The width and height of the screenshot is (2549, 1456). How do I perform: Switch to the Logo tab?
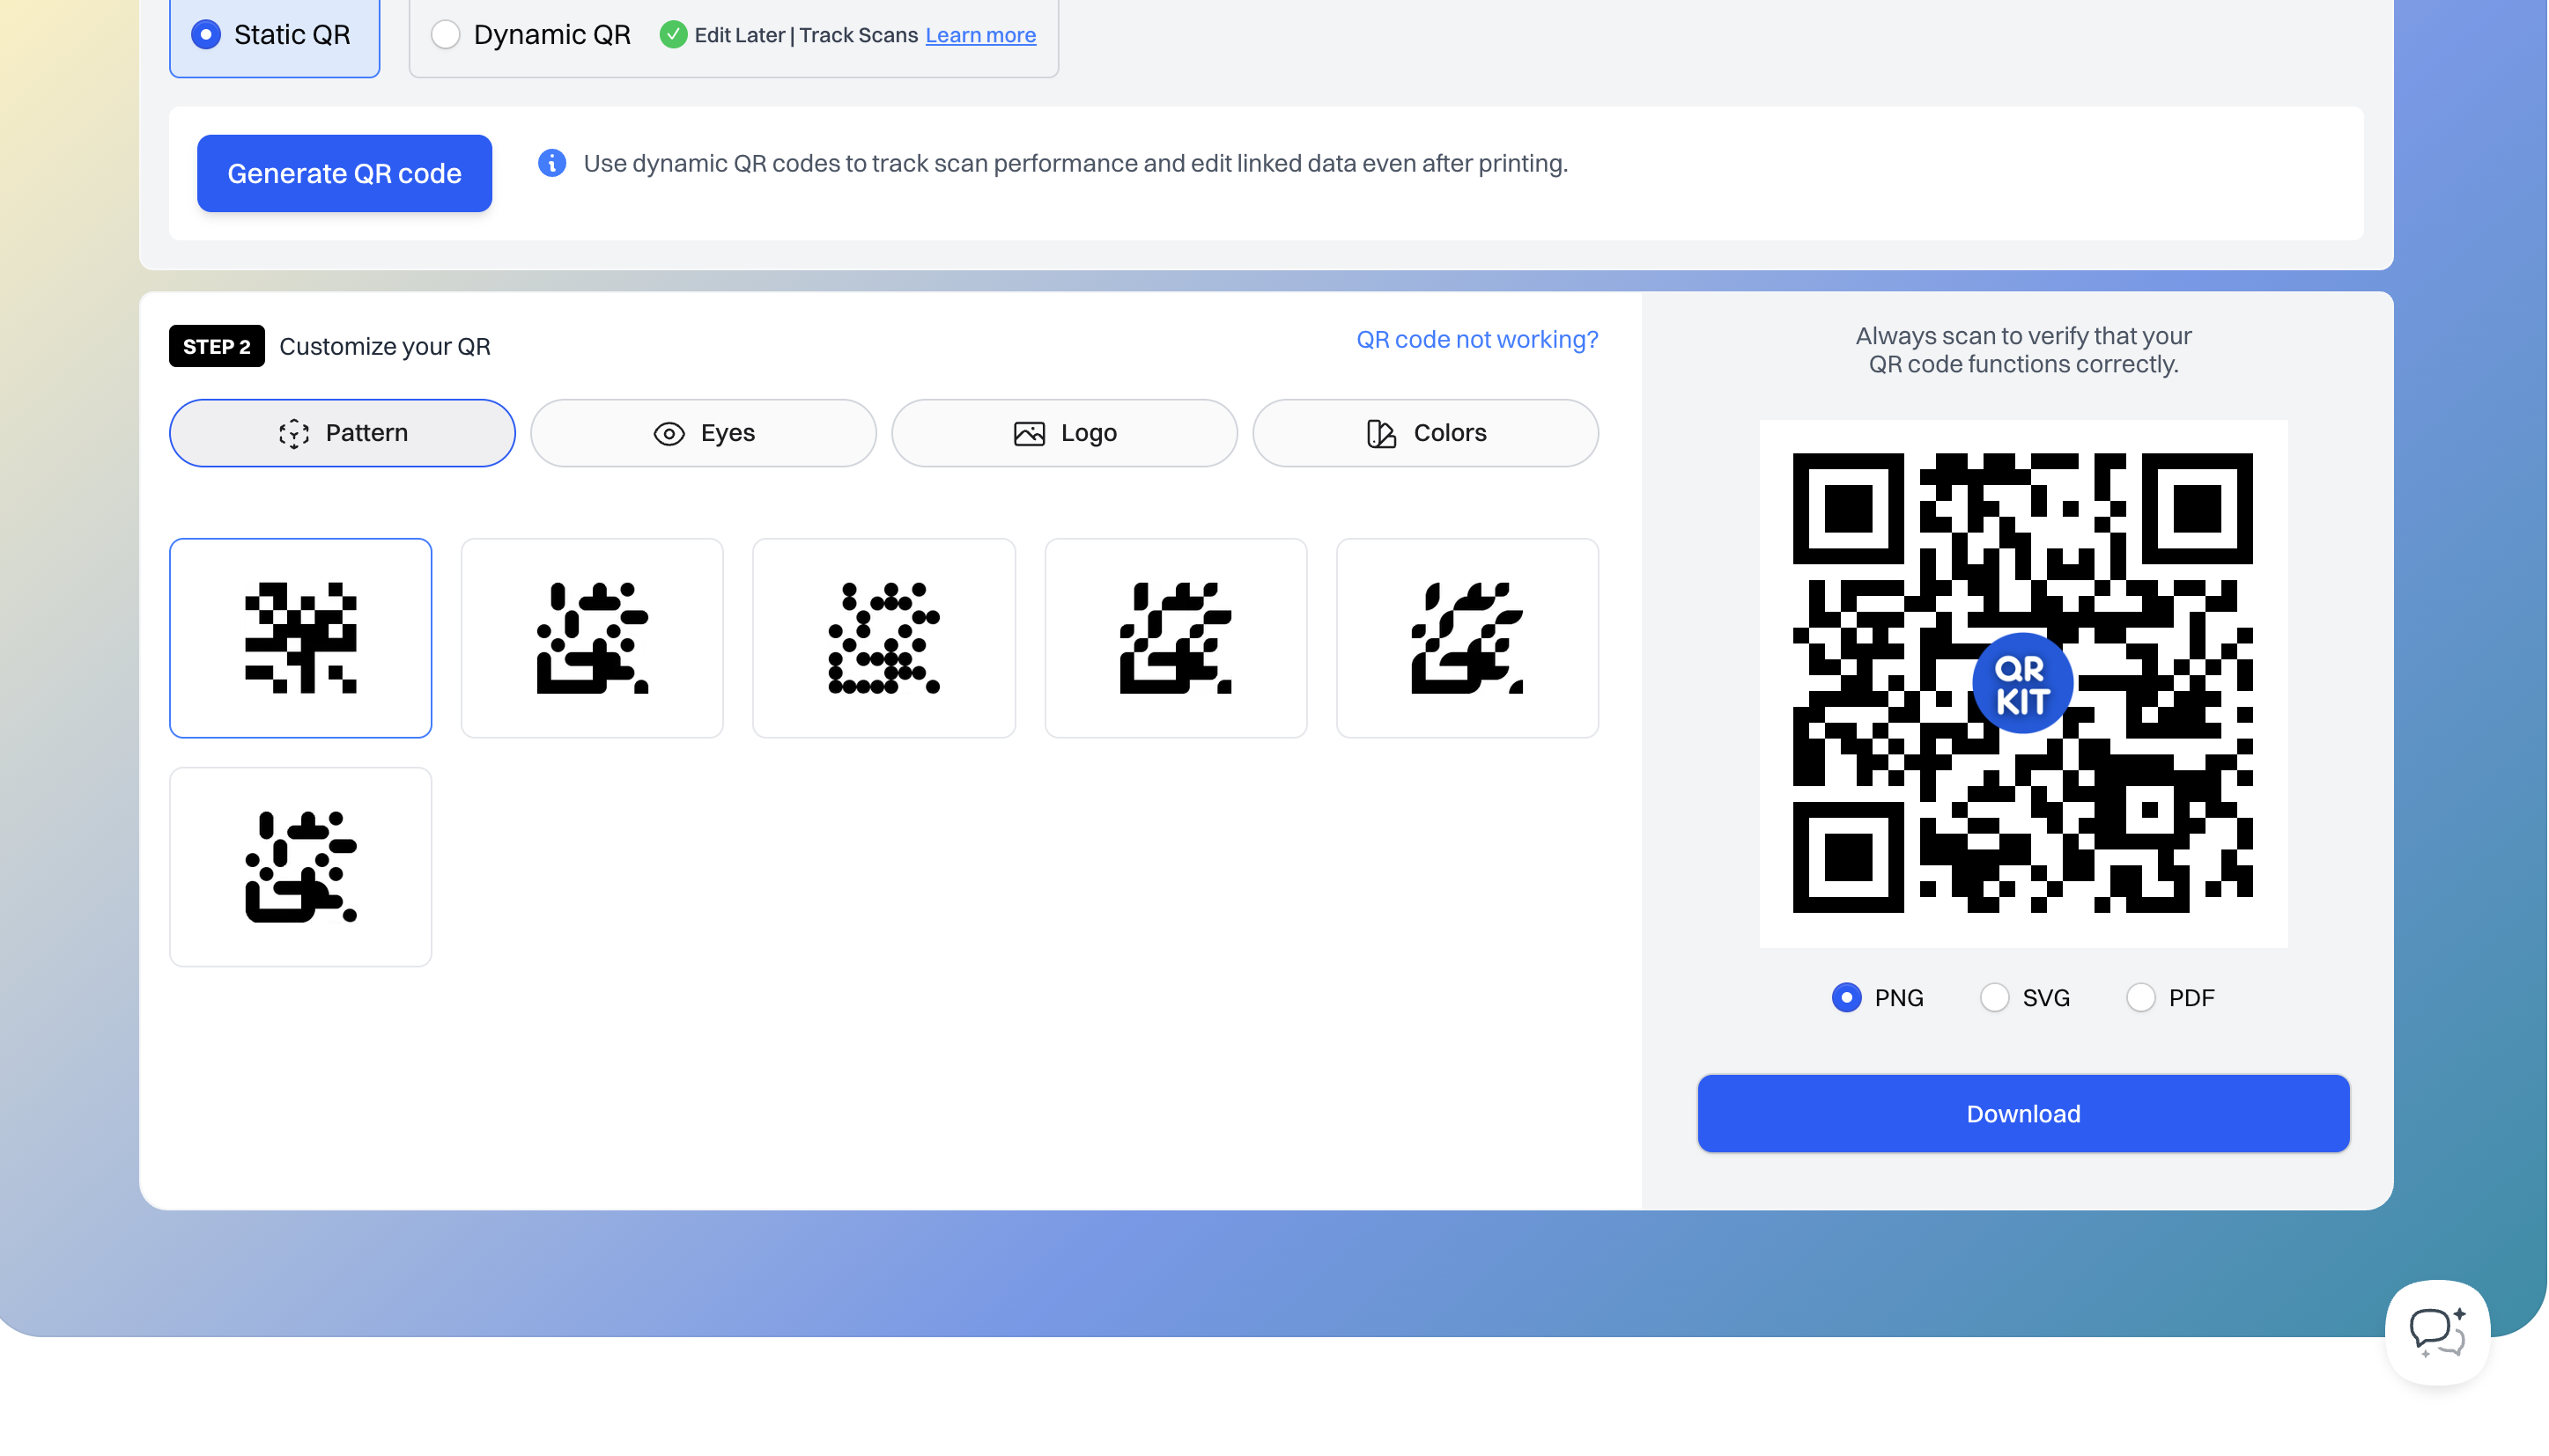[1064, 433]
